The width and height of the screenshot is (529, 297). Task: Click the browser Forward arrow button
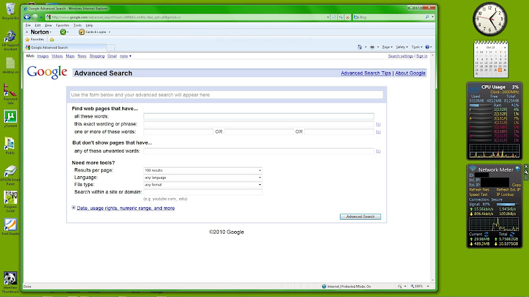35,17
